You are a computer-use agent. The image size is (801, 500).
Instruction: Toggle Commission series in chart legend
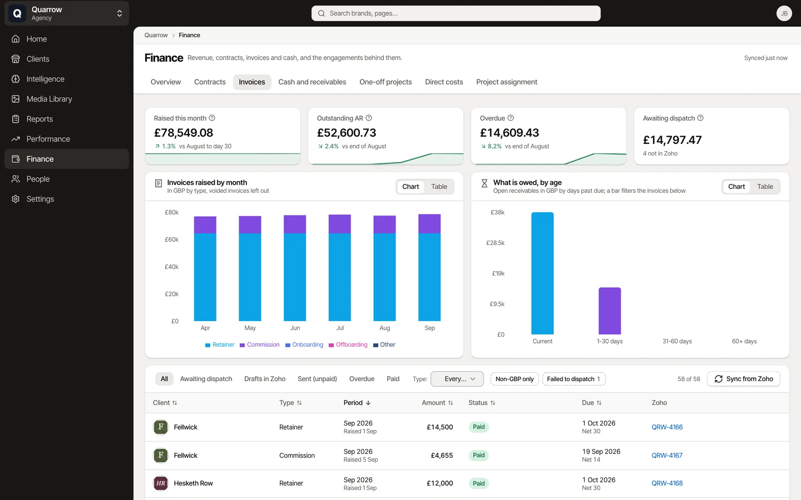tap(260, 345)
